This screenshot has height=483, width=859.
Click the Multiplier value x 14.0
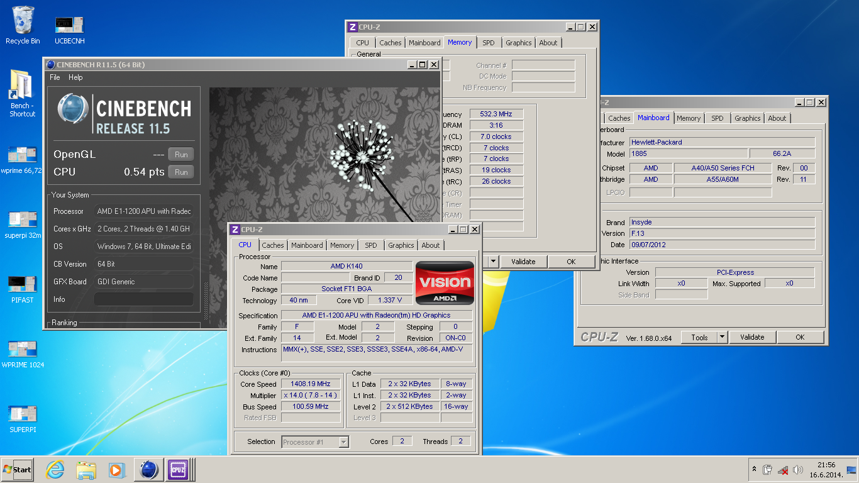coord(311,395)
